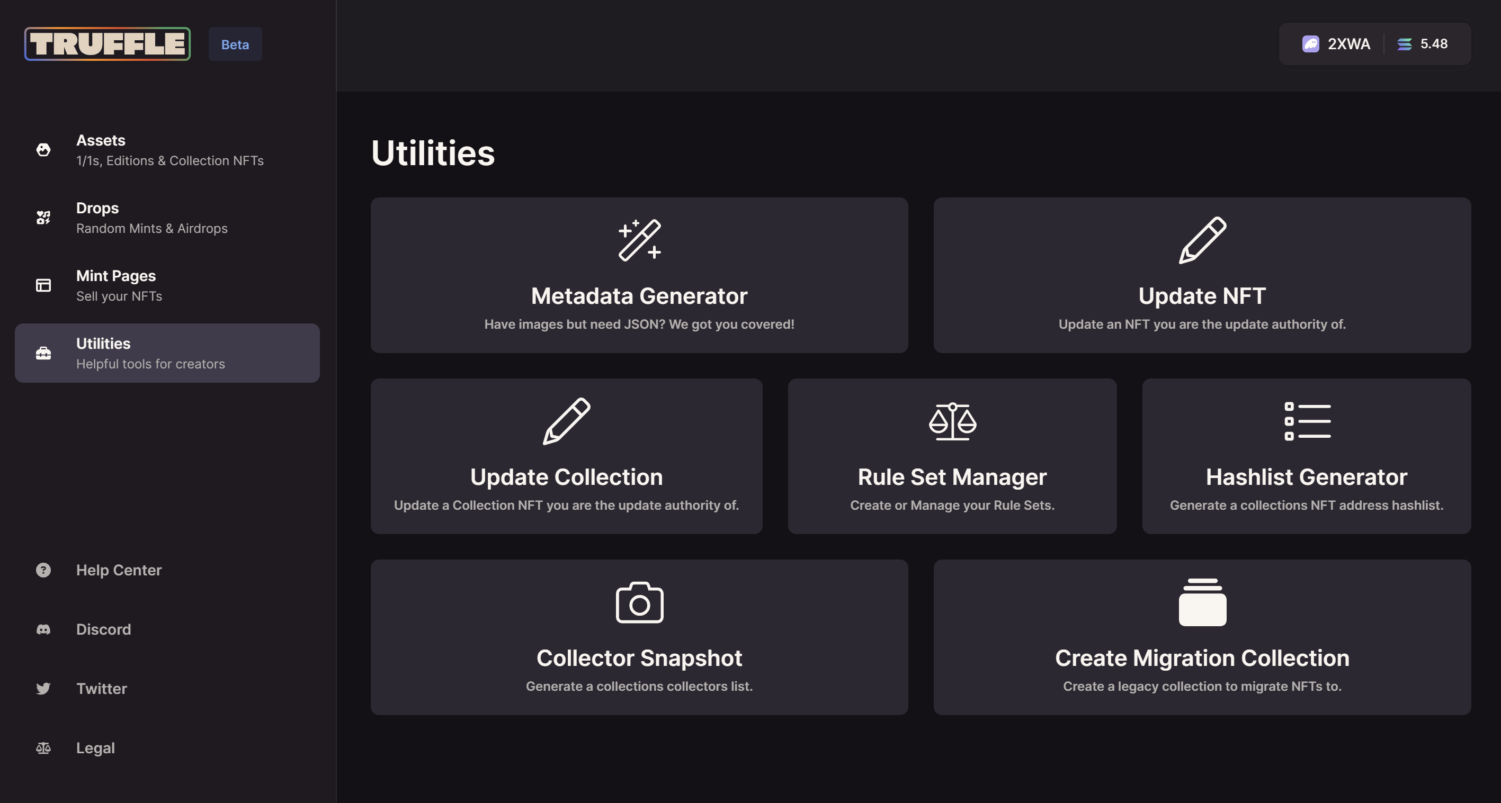The image size is (1501, 803).
Task: Click the Beta badge next to logo
Action: 235,44
